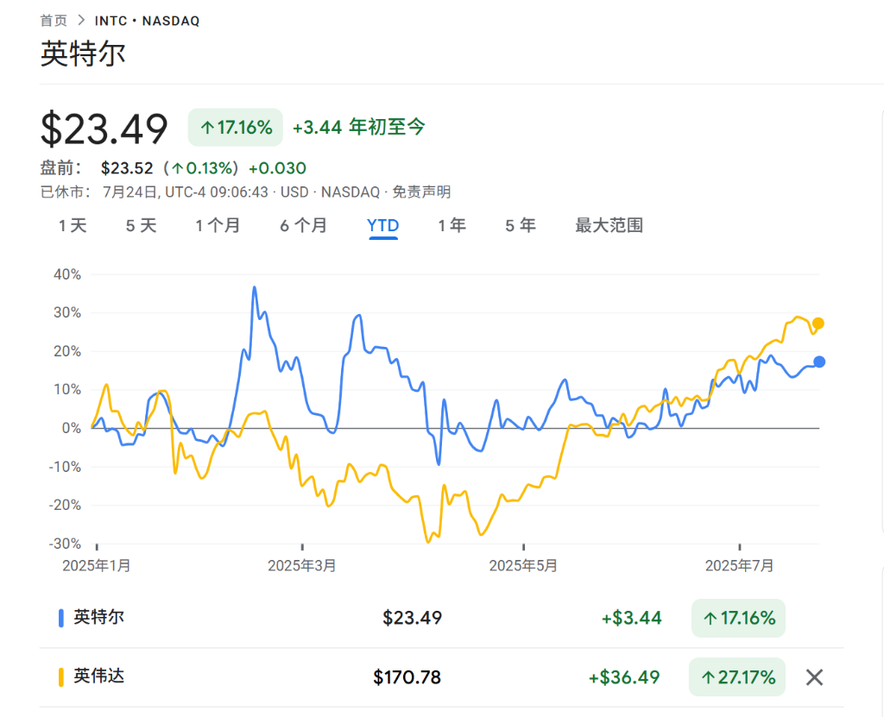Select the INTC · NASDAQ breadcrumb

[x=147, y=21]
